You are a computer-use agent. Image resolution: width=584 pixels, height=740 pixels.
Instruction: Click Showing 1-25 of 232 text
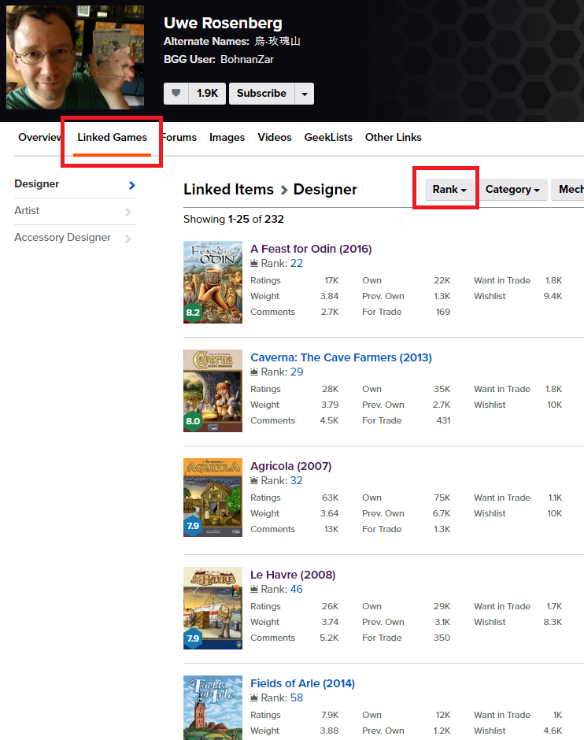point(234,219)
